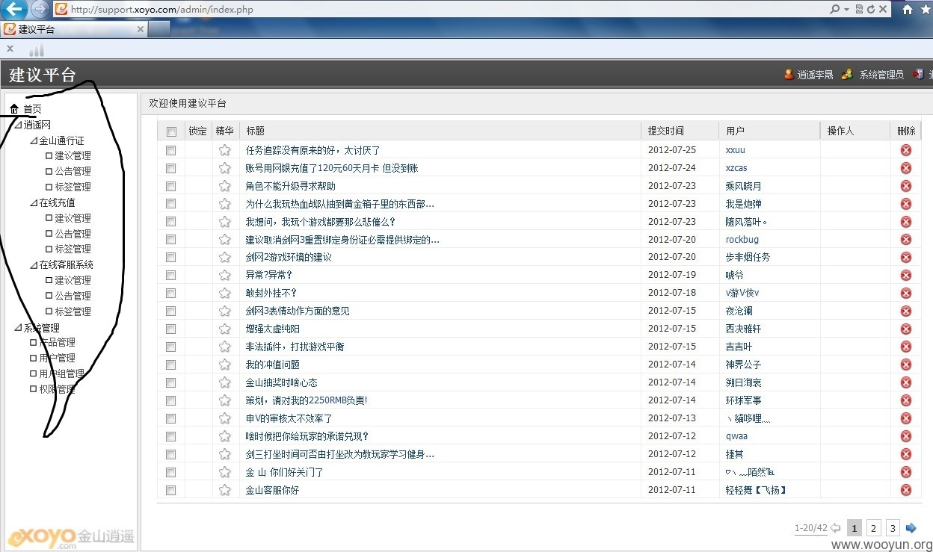
Task: Open 标签管理 under 在线客服系统
Action: click(73, 311)
